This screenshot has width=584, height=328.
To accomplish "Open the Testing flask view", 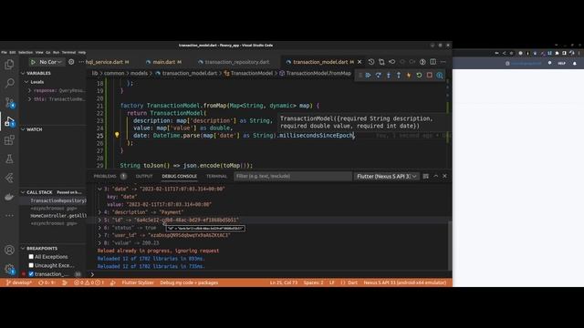I will [x=9, y=159].
